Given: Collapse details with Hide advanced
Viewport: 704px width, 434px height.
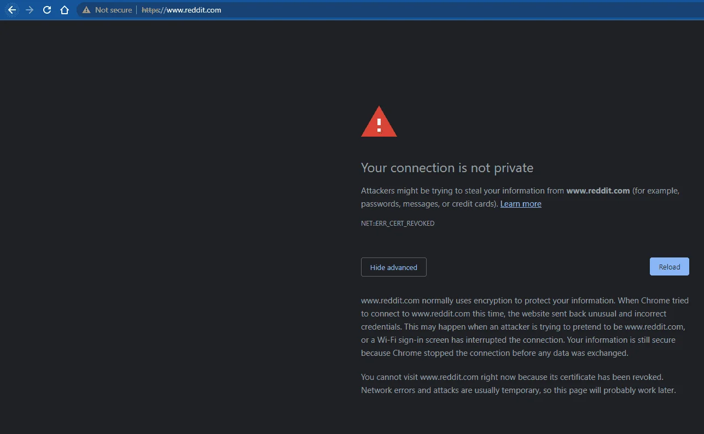Looking at the screenshot, I should pyautogui.click(x=394, y=267).
